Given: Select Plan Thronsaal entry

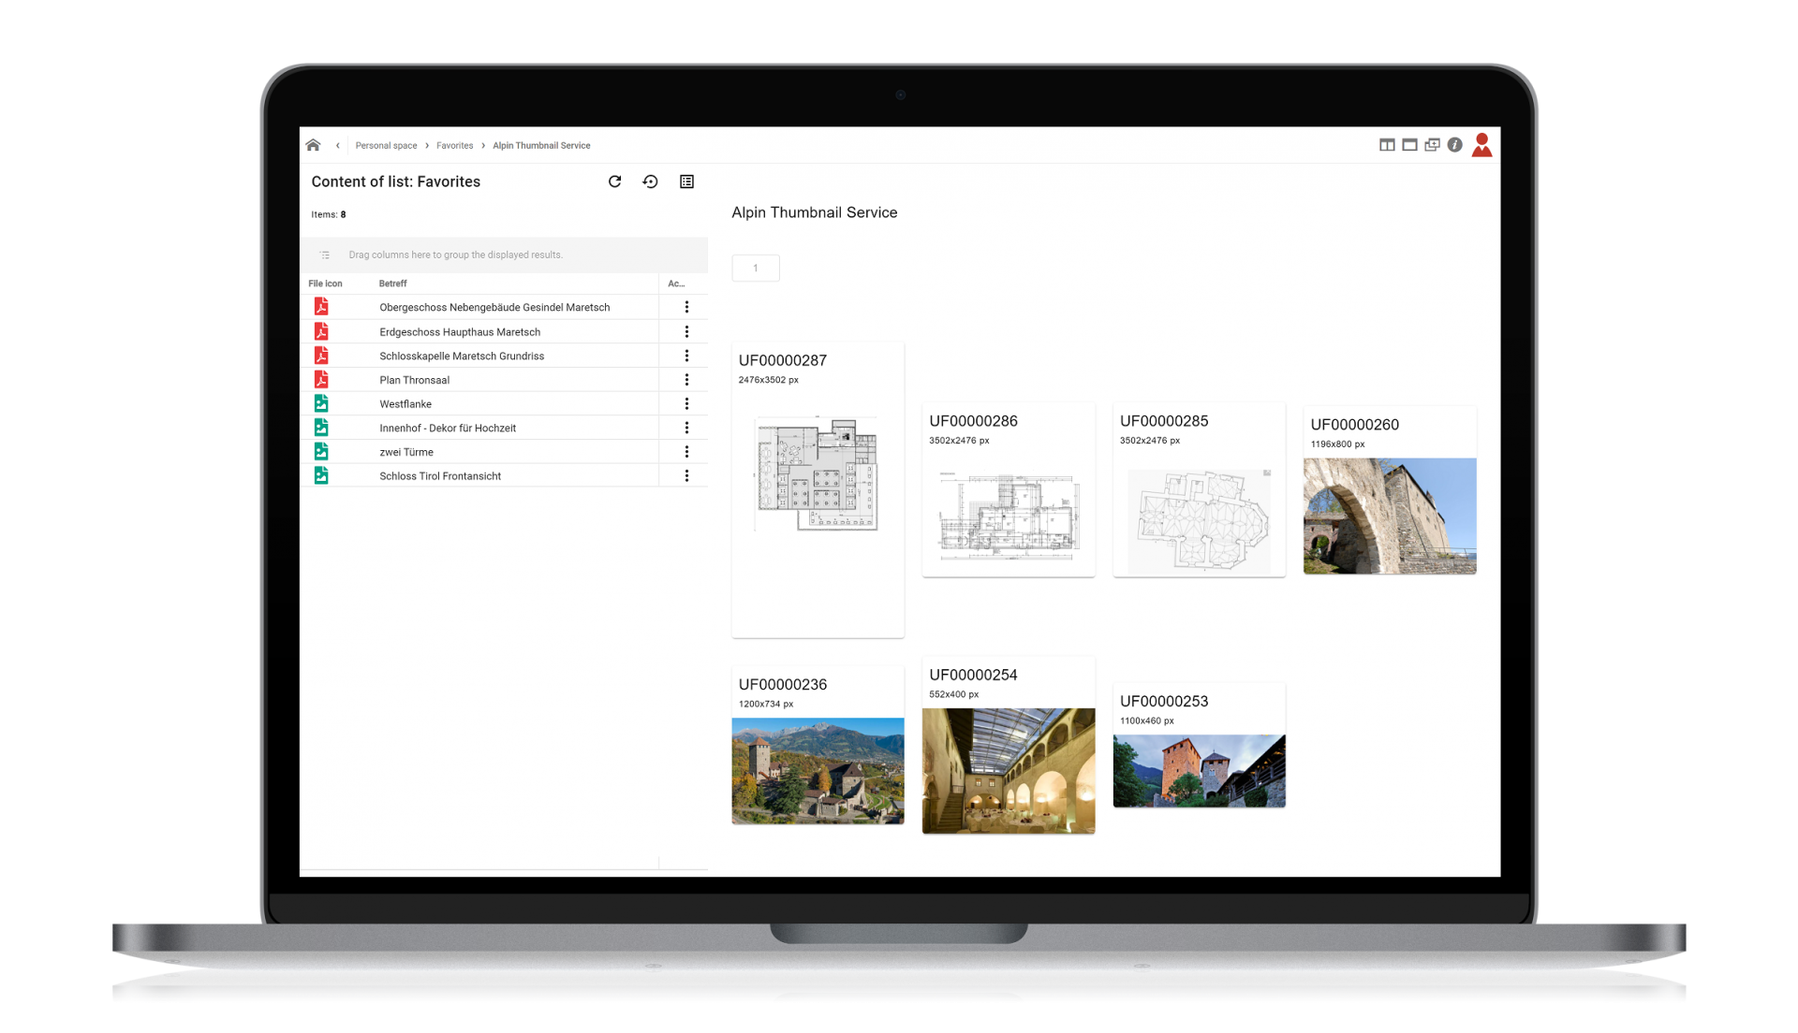Looking at the screenshot, I should pyautogui.click(x=414, y=380).
